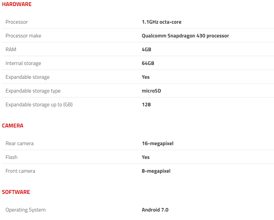The width and height of the screenshot is (274, 220).
Task: Click the 64GB storage value
Action: coord(148,63)
